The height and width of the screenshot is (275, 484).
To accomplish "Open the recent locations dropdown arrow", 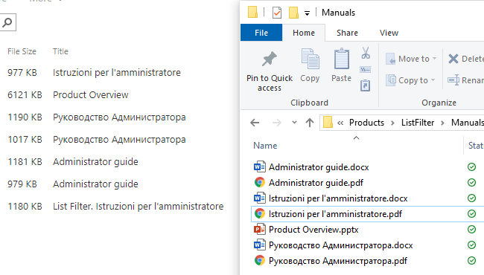I will (294, 123).
